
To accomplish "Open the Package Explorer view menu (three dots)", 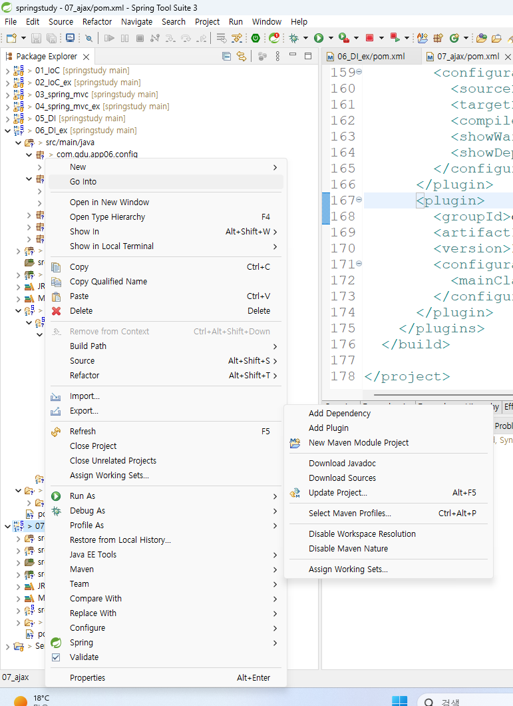I will coord(277,57).
